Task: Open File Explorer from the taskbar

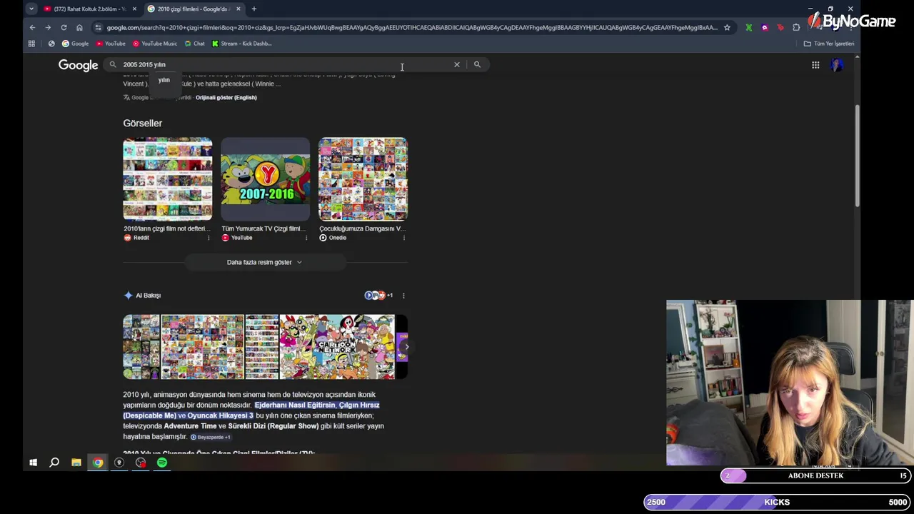Action: pyautogui.click(x=76, y=463)
